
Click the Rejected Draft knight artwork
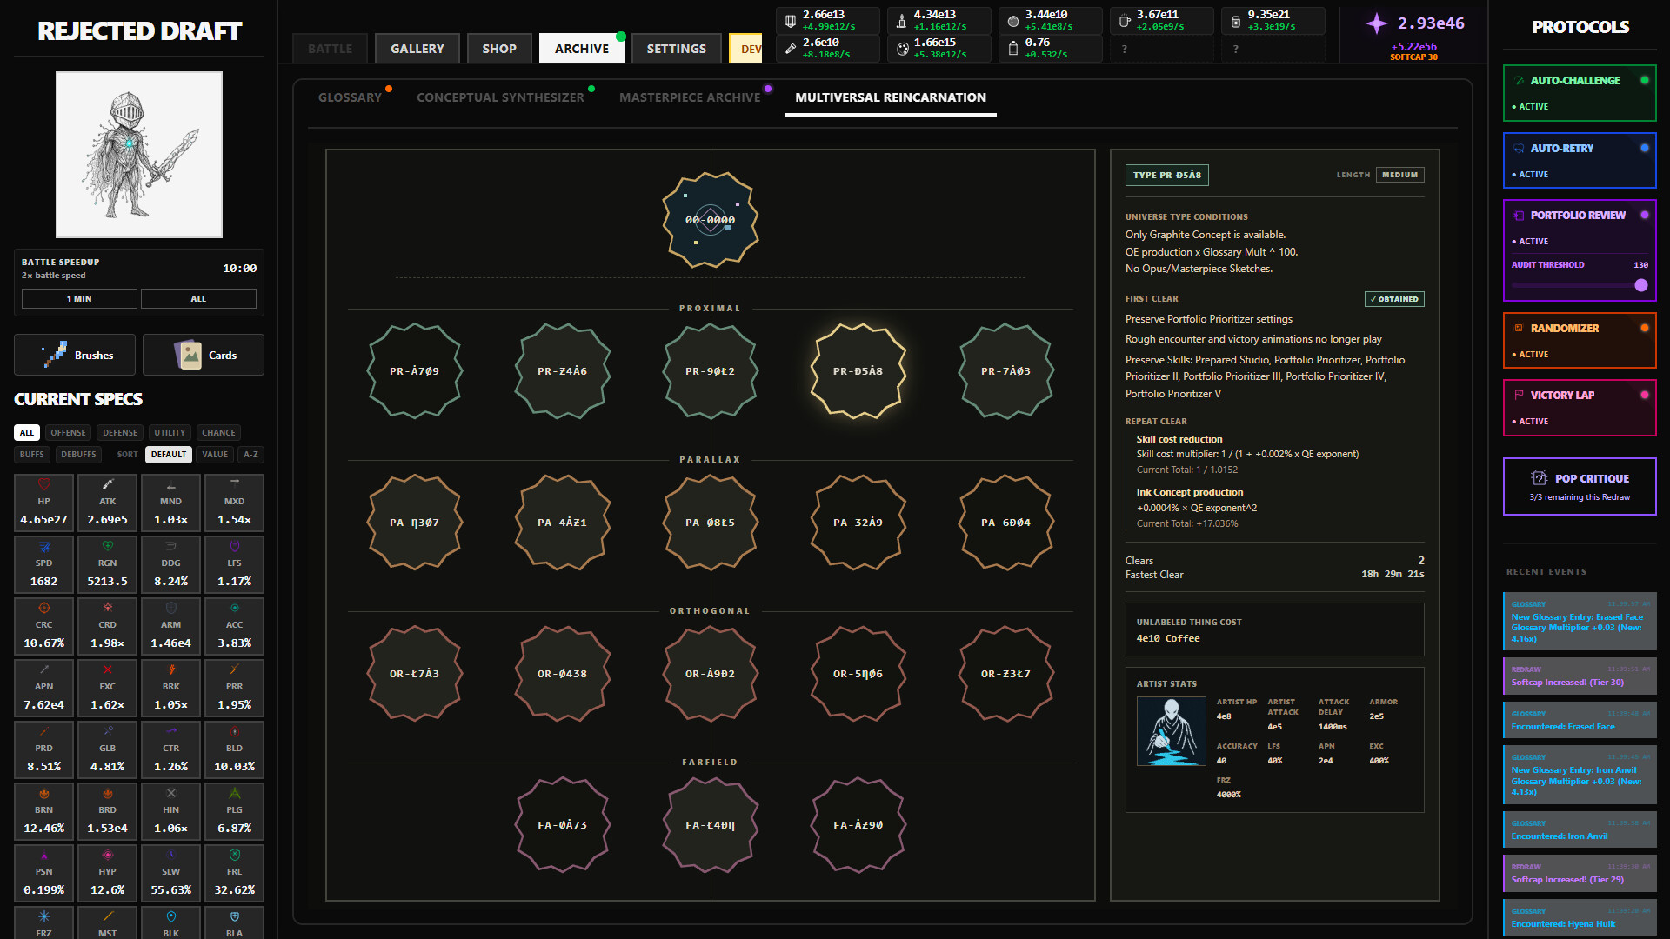coord(139,155)
